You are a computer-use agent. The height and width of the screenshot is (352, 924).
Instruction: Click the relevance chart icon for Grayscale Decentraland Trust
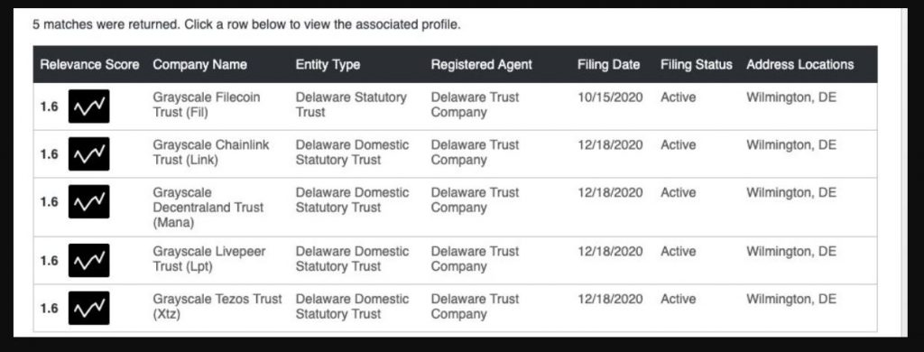[88, 201]
